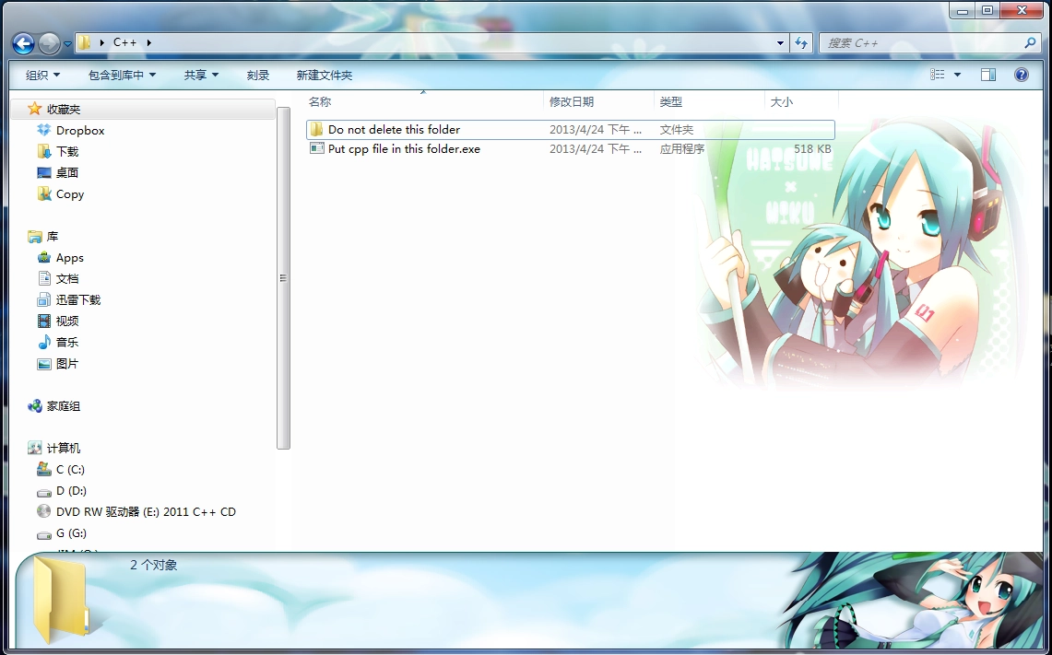Open 桌面 in favorites
This screenshot has height=655, width=1052.
(67, 172)
